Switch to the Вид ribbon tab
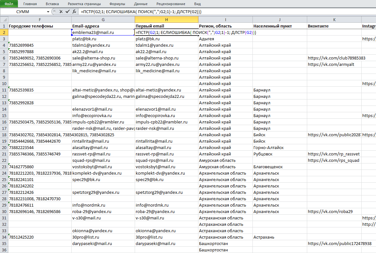The height and width of the screenshot is (253, 376). 197,4
